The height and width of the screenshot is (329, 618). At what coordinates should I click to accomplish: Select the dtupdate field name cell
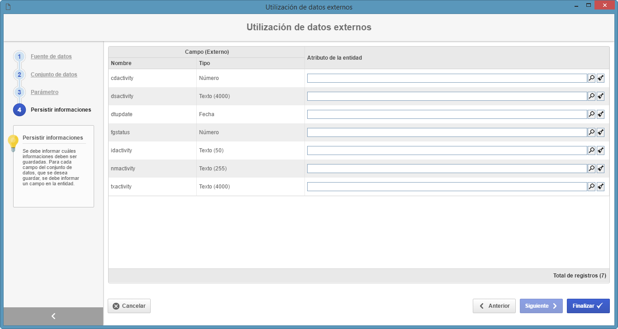152,114
